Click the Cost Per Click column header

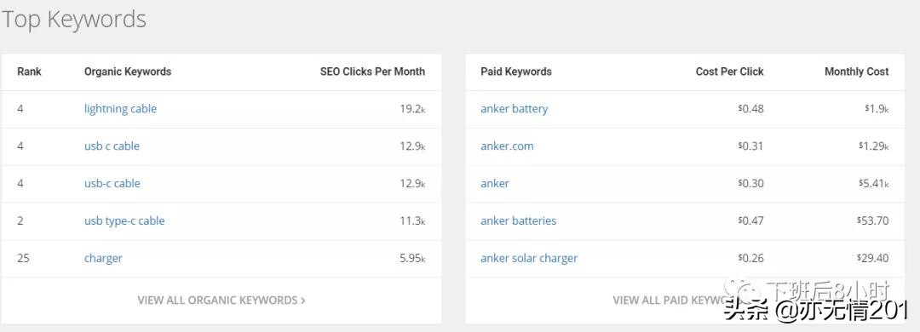tap(730, 72)
